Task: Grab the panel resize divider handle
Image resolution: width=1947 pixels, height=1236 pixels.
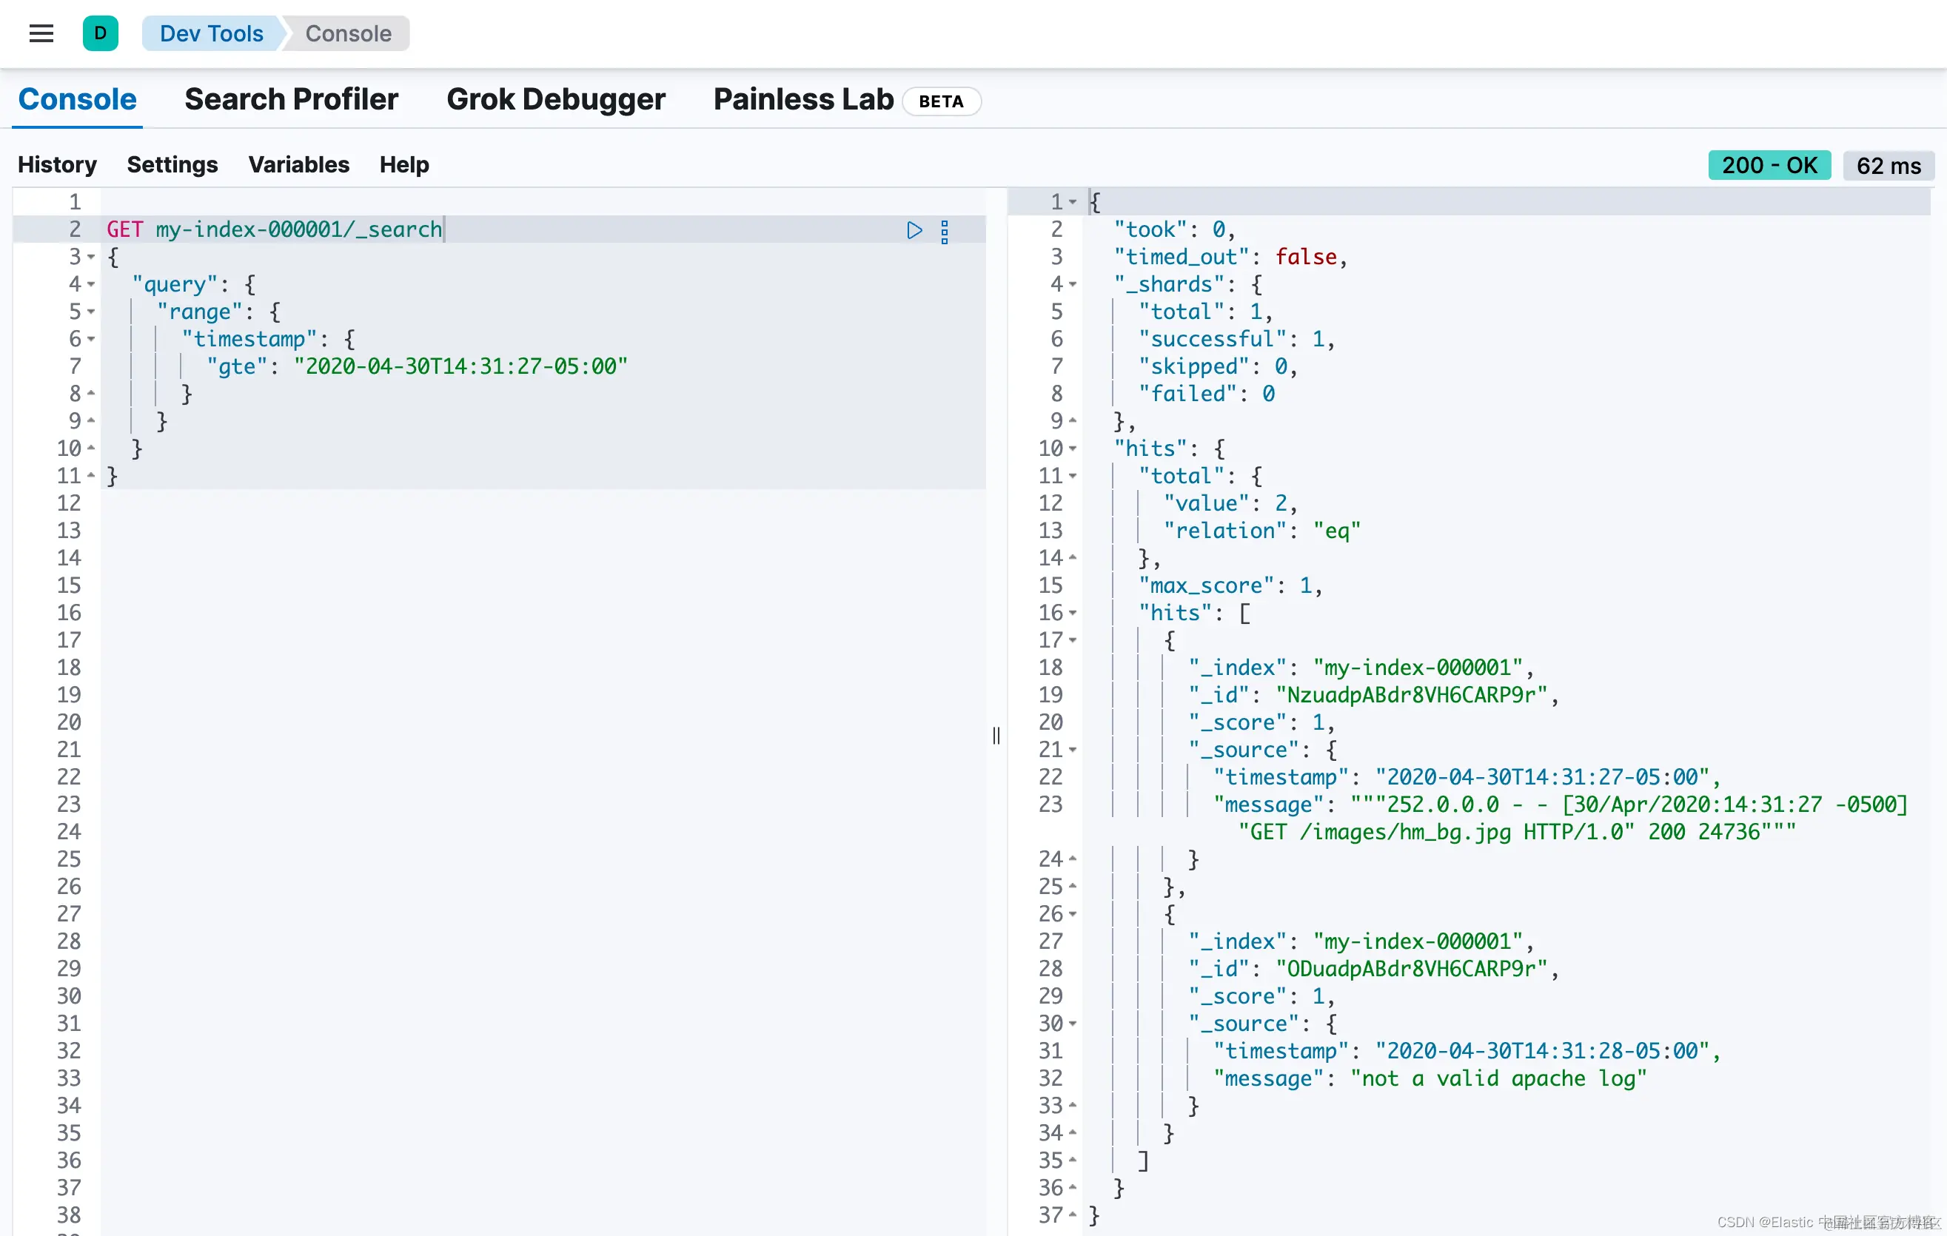Action: point(996,735)
